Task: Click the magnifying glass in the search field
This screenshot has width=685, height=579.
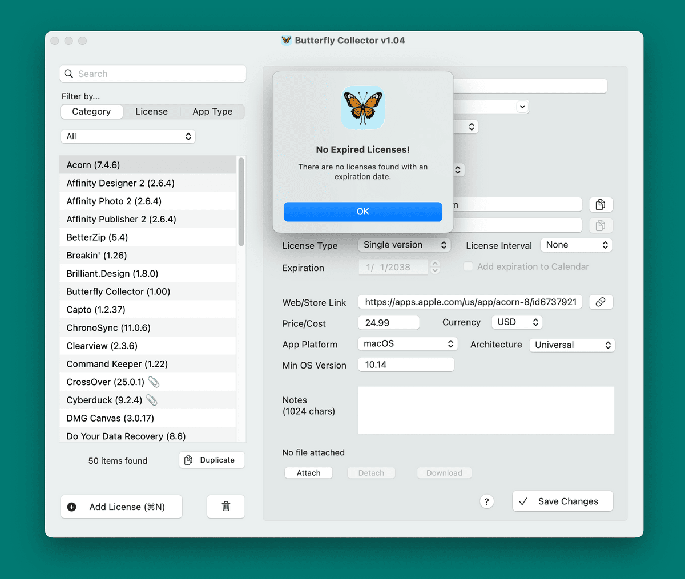Action: (69, 74)
